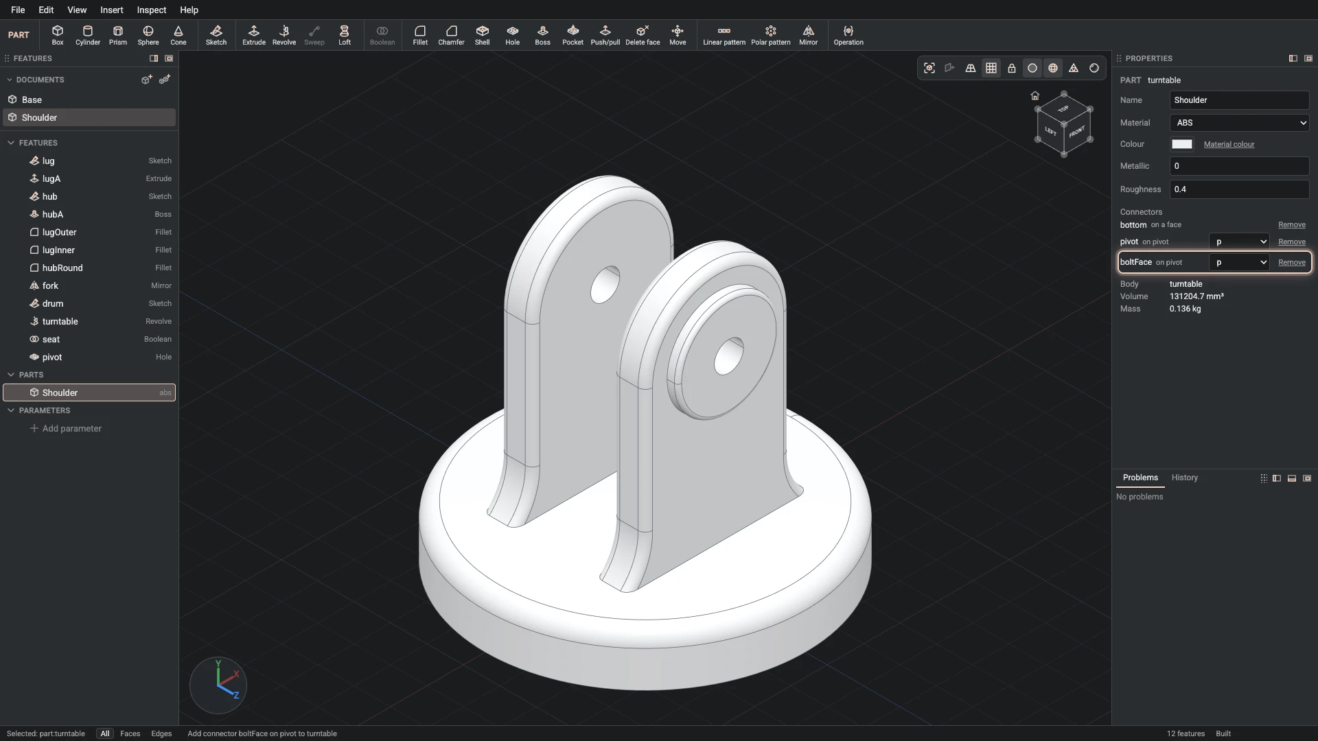Remove the bottom connector
This screenshot has height=741, width=1318.
[1292, 225]
